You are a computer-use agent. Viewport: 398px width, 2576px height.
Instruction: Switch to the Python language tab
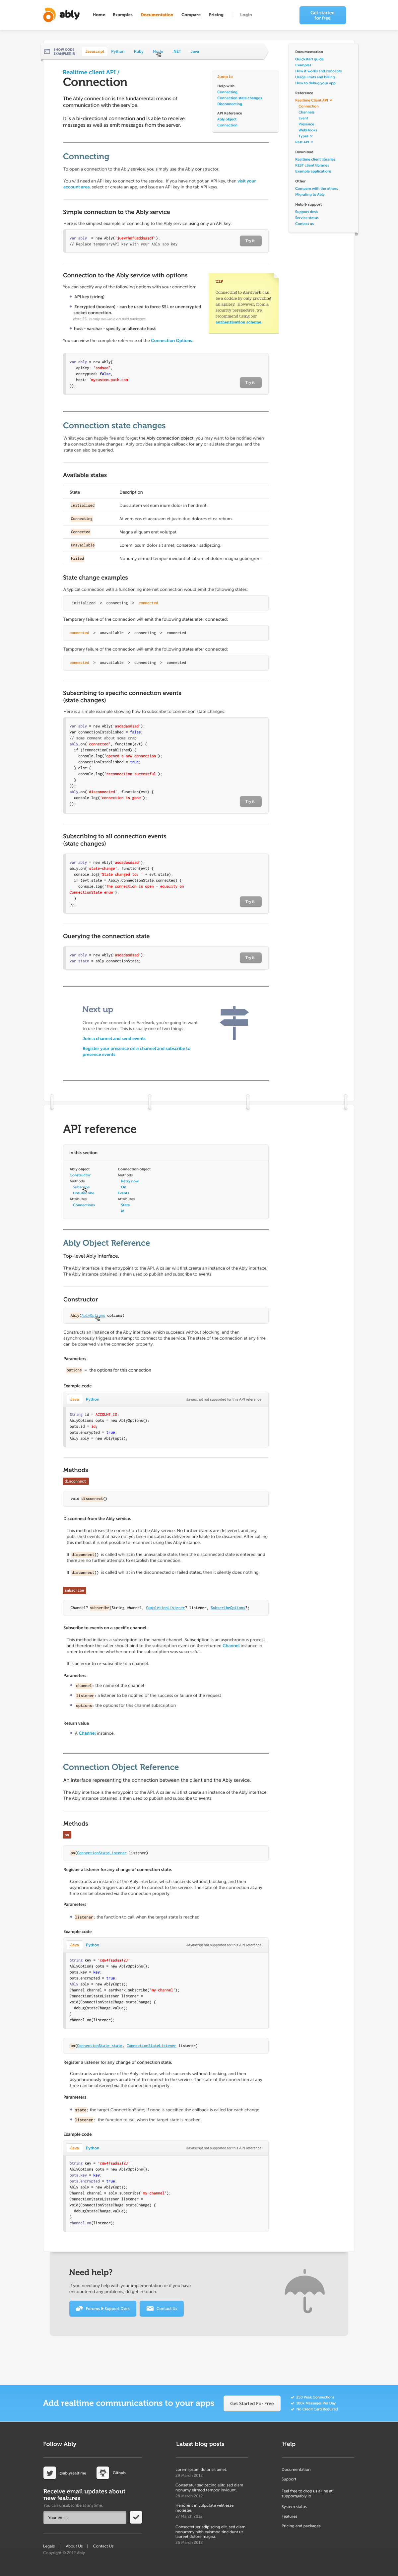click(118, 51)
